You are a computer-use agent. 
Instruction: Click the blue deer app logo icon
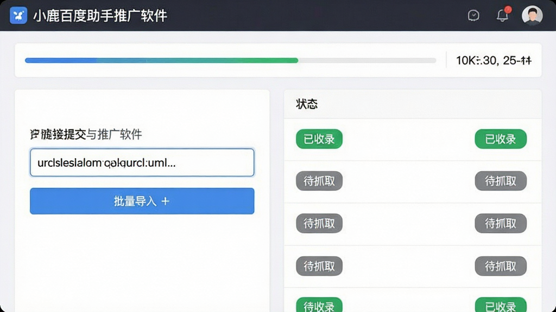(18, 16)
